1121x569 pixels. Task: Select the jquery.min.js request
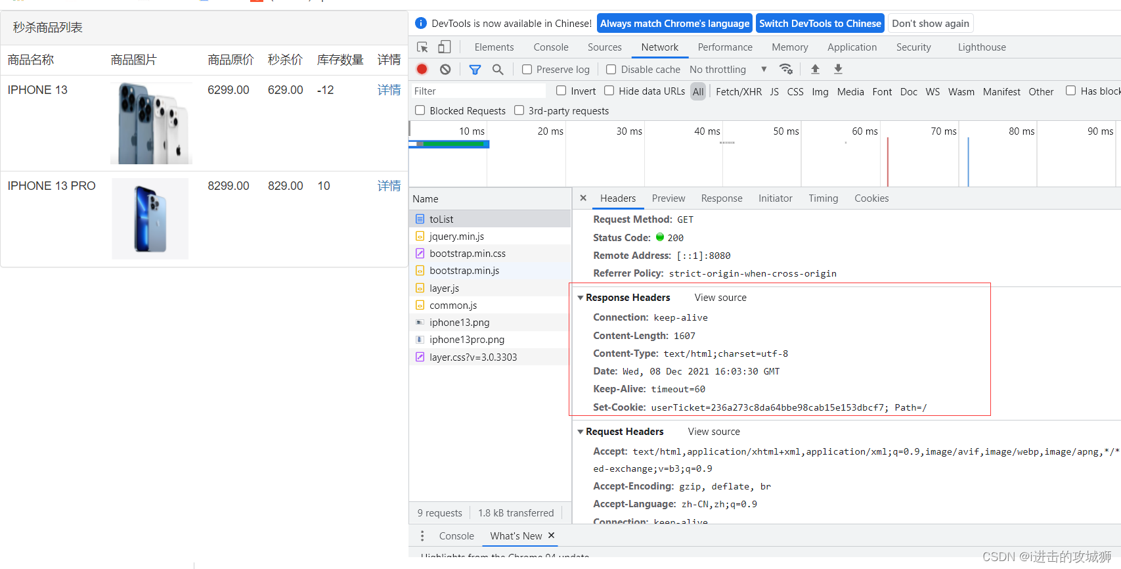tap(490, 237)
